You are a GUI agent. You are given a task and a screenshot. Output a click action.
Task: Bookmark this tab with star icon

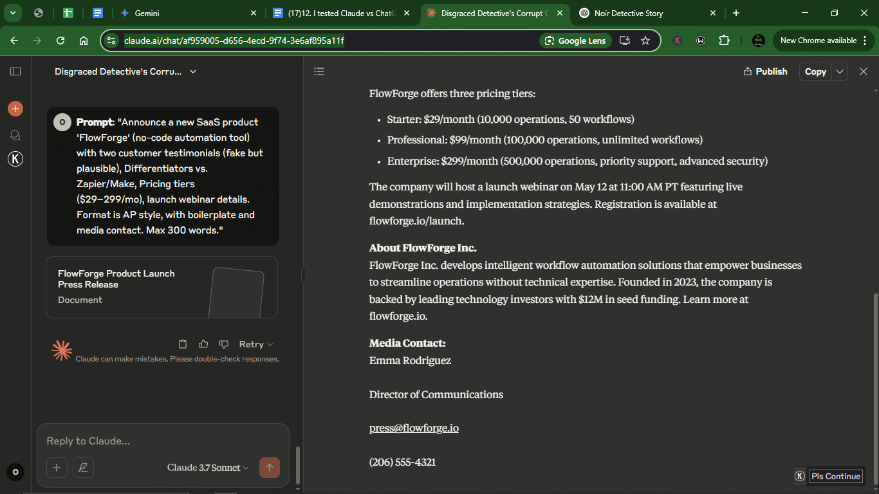coord(645,41)
